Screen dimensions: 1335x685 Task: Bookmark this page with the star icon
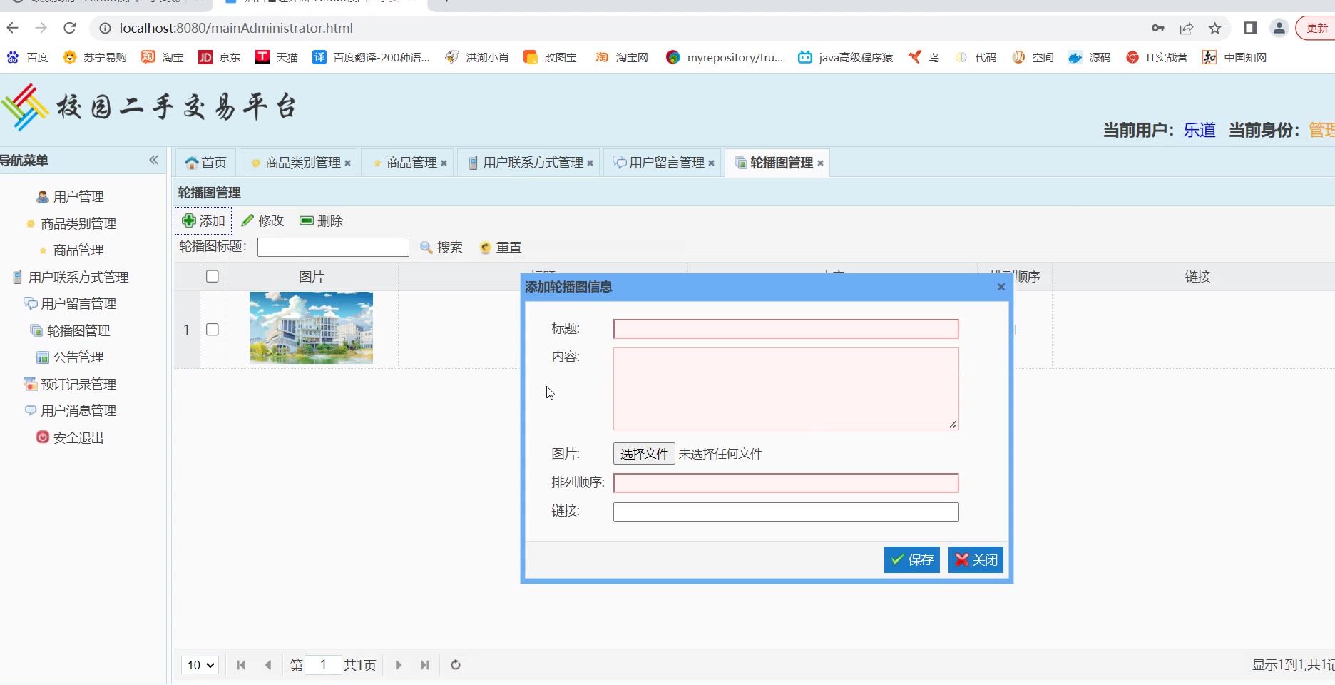pos(1215,29)
